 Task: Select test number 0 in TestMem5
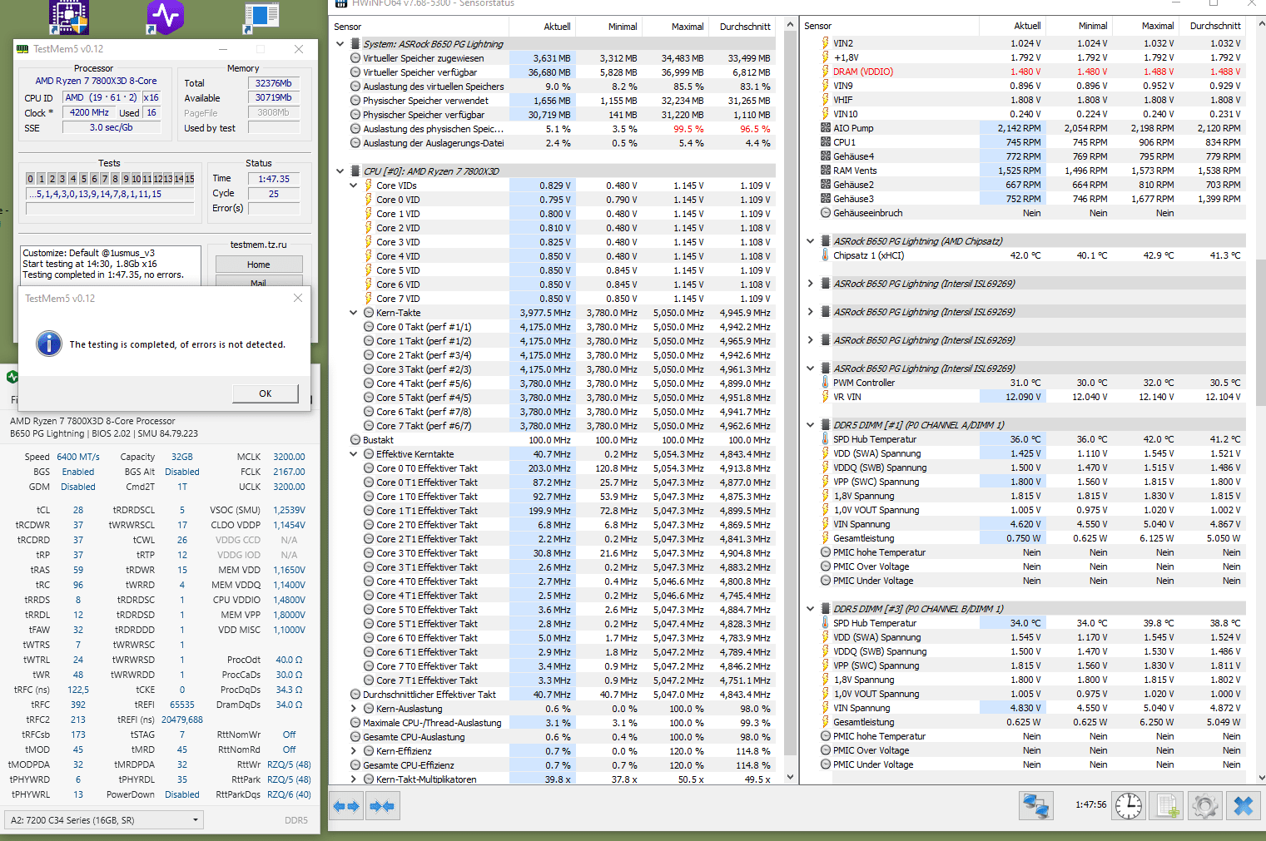(31, 179)
